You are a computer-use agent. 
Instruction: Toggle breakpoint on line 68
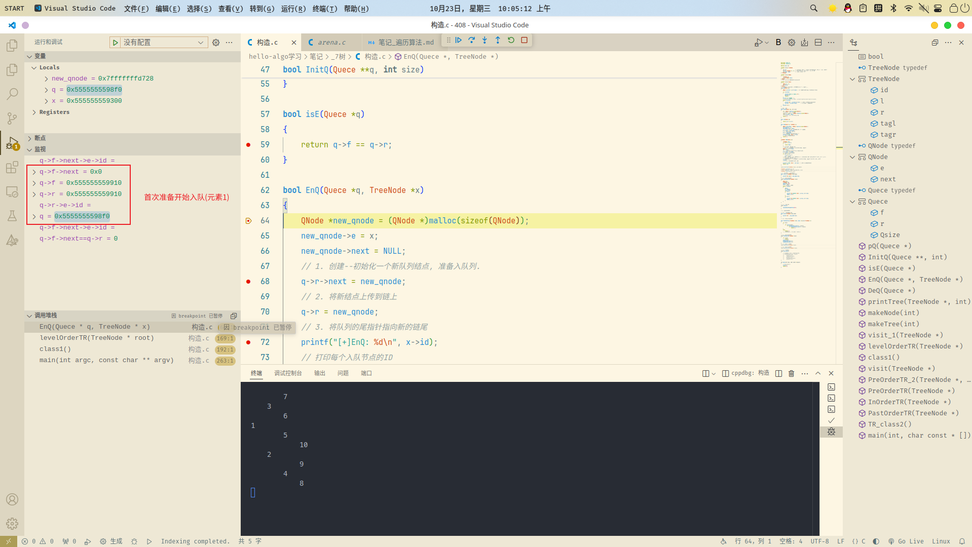pyautogui.click(x=248, y=282)
